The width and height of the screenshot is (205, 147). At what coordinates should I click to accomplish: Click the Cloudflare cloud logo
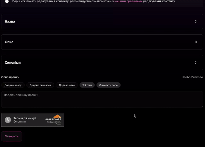click(57, 116)
